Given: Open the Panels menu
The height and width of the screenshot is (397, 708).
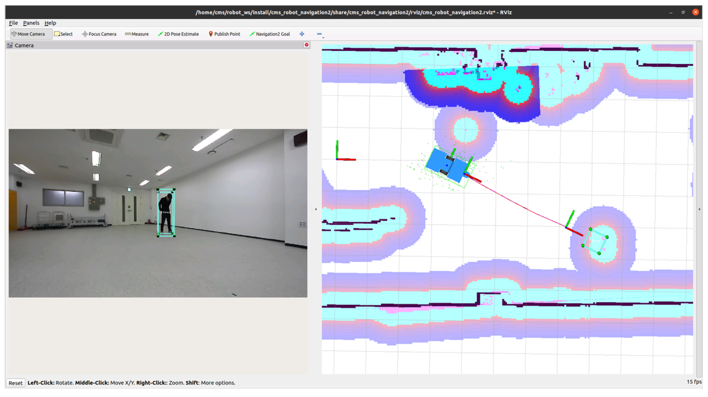Looking at the screenshot, I should coord(31,23).
